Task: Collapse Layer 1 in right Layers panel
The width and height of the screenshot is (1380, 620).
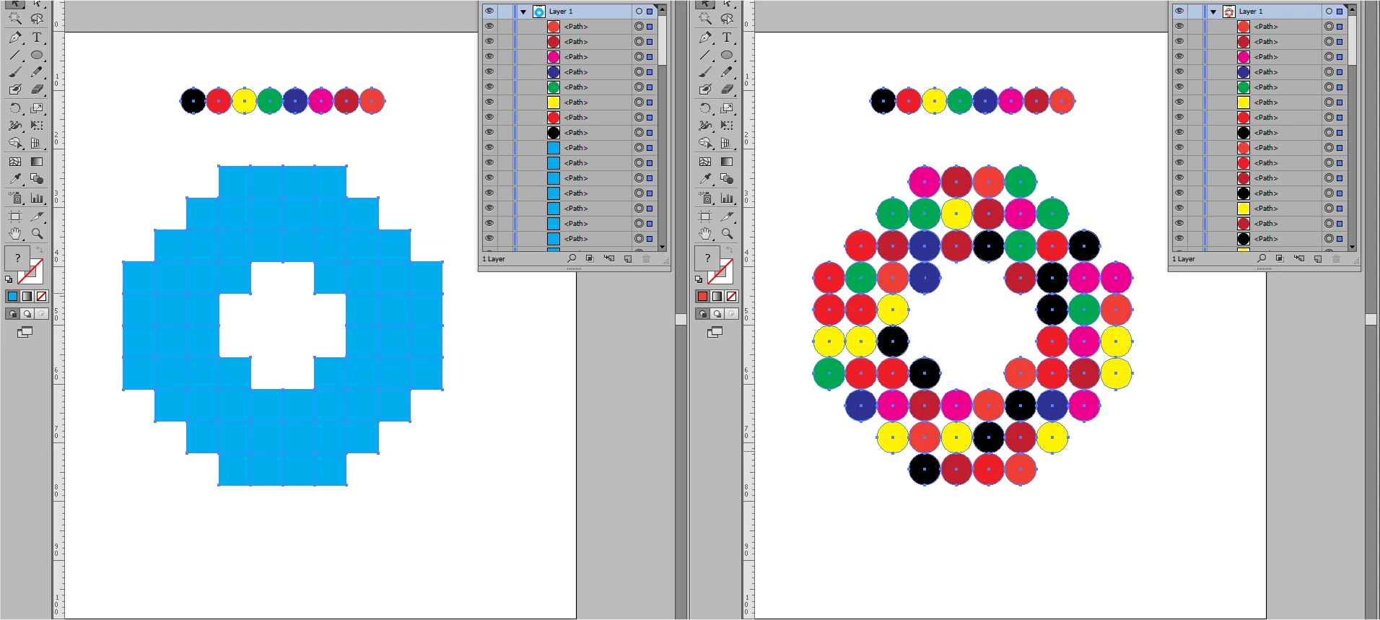Action: (1213, 12)
